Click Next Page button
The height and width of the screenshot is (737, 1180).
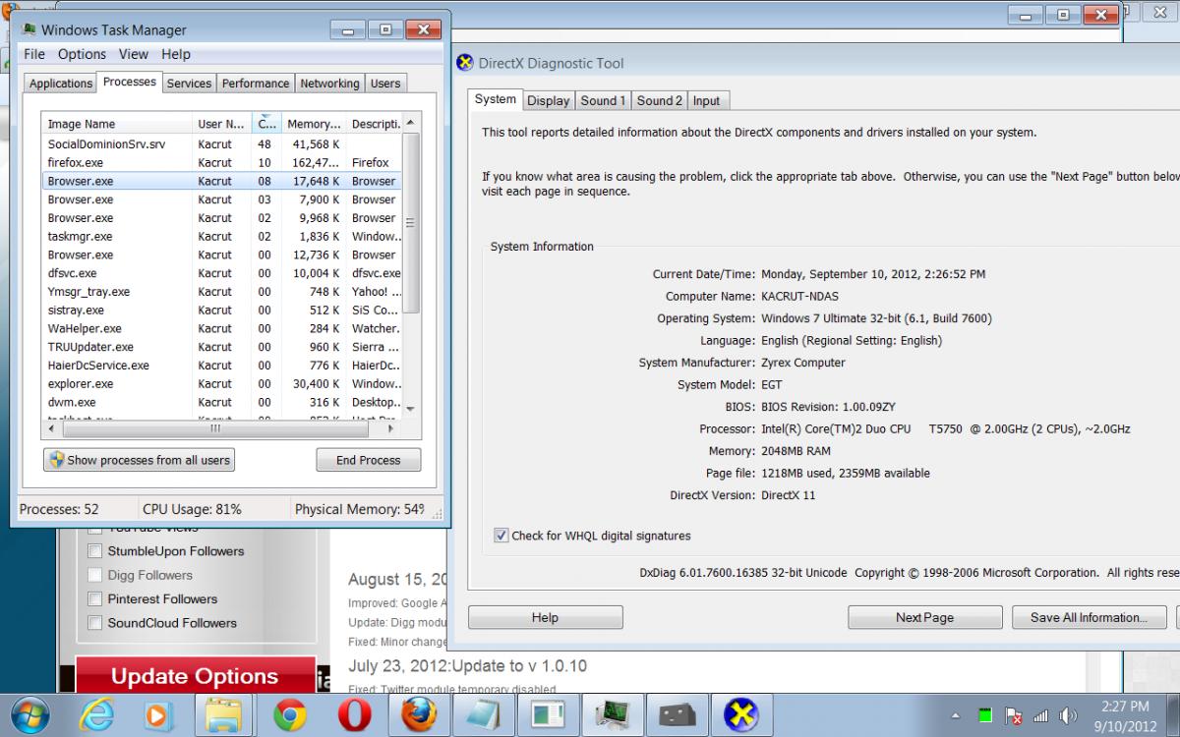point(924,617)
